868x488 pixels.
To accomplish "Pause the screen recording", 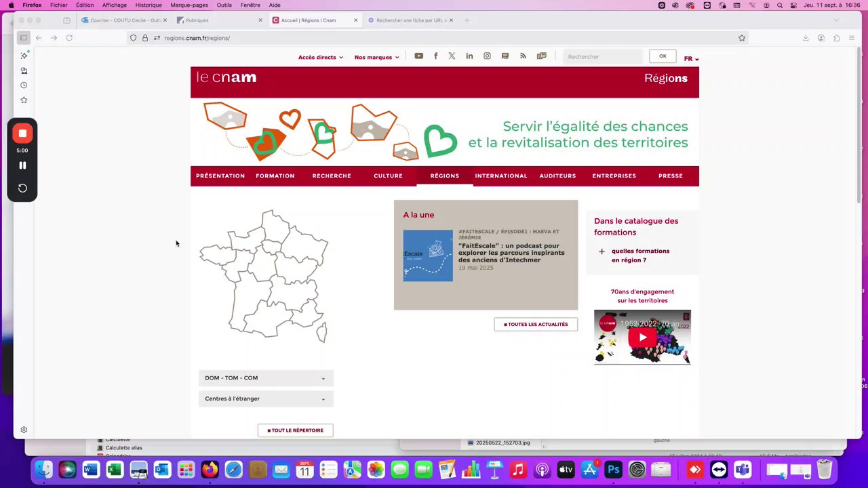I will pyautogui.click(x=22, y=165).
